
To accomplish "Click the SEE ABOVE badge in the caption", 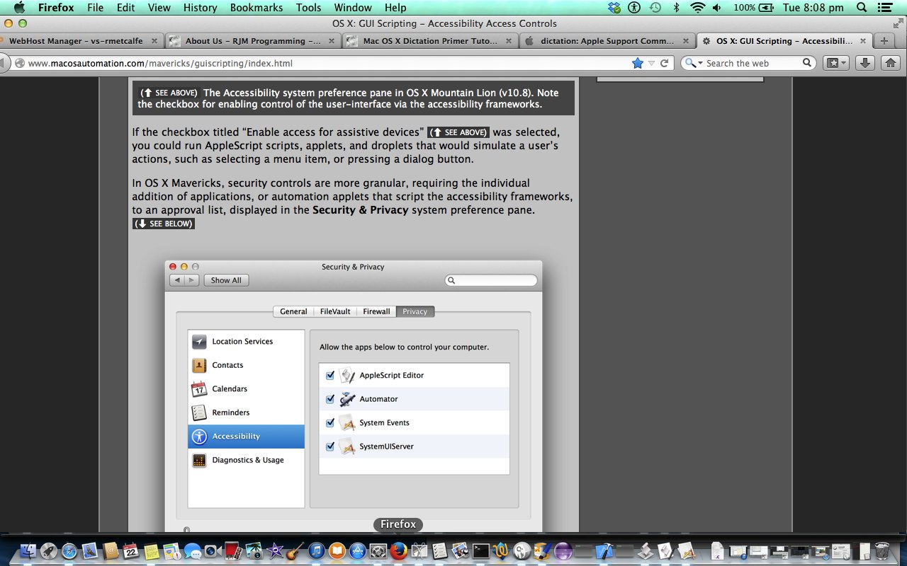I will [169, 93].
